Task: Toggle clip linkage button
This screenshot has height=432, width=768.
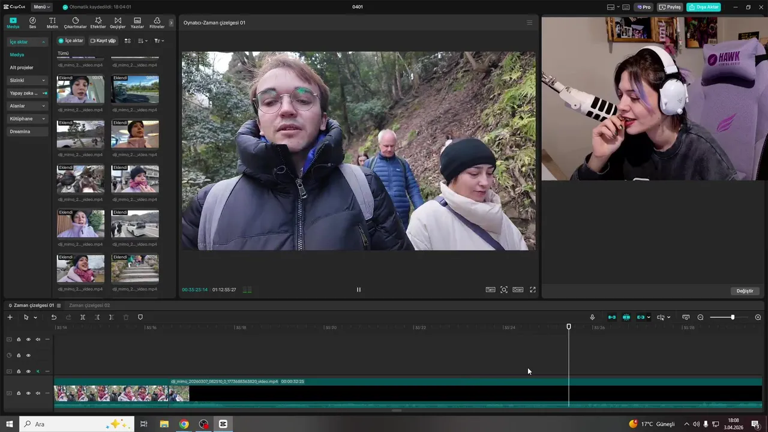Action: 640,317
